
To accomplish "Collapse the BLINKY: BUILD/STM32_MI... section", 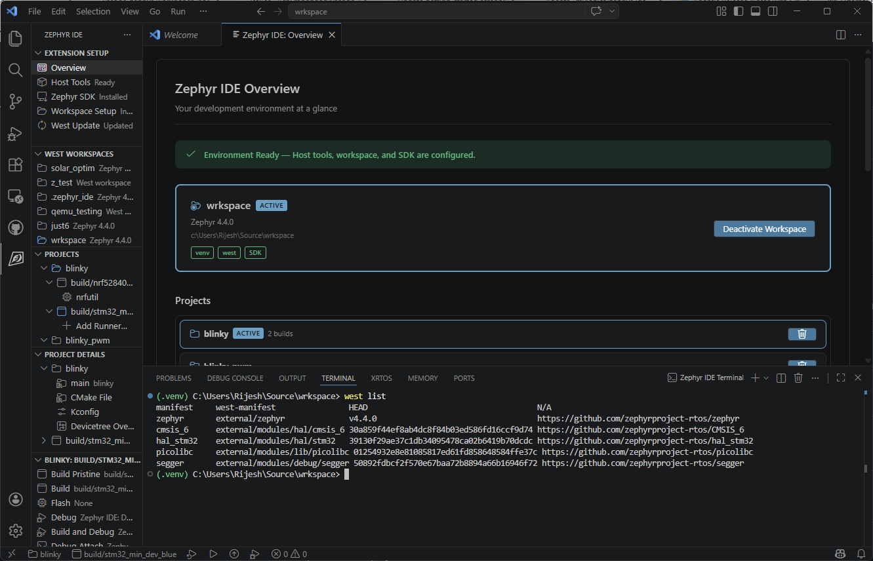I will pyautogui.click(x=87, y=459).
